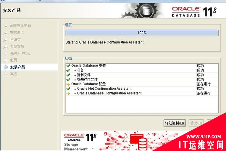This screenshot has height=151, width=226.
Task: Click the red database icon in the banner
Action: pos(139,142)
